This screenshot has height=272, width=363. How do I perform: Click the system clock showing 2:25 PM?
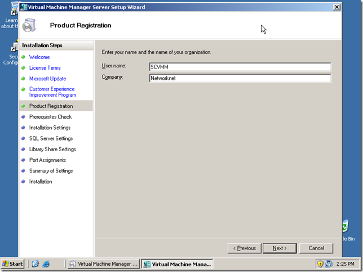tap(345, 264)
